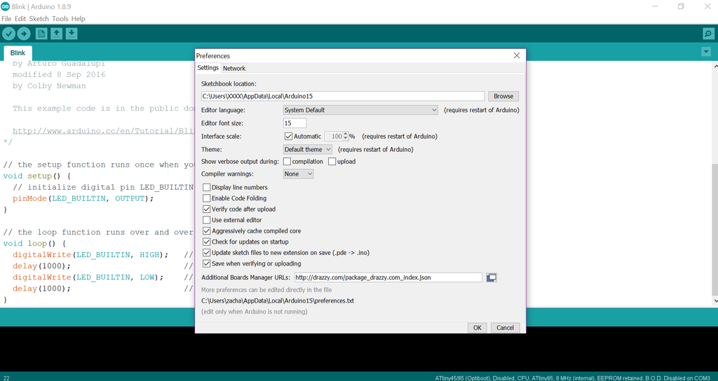Open the Additional Boards URLs editor icon
Viewport: 718px width, 381px height.
coord(492,277)
